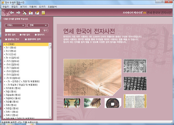174x125 pixels.
Task: Open the 파일(F) menu
Action: click(6, 7)
